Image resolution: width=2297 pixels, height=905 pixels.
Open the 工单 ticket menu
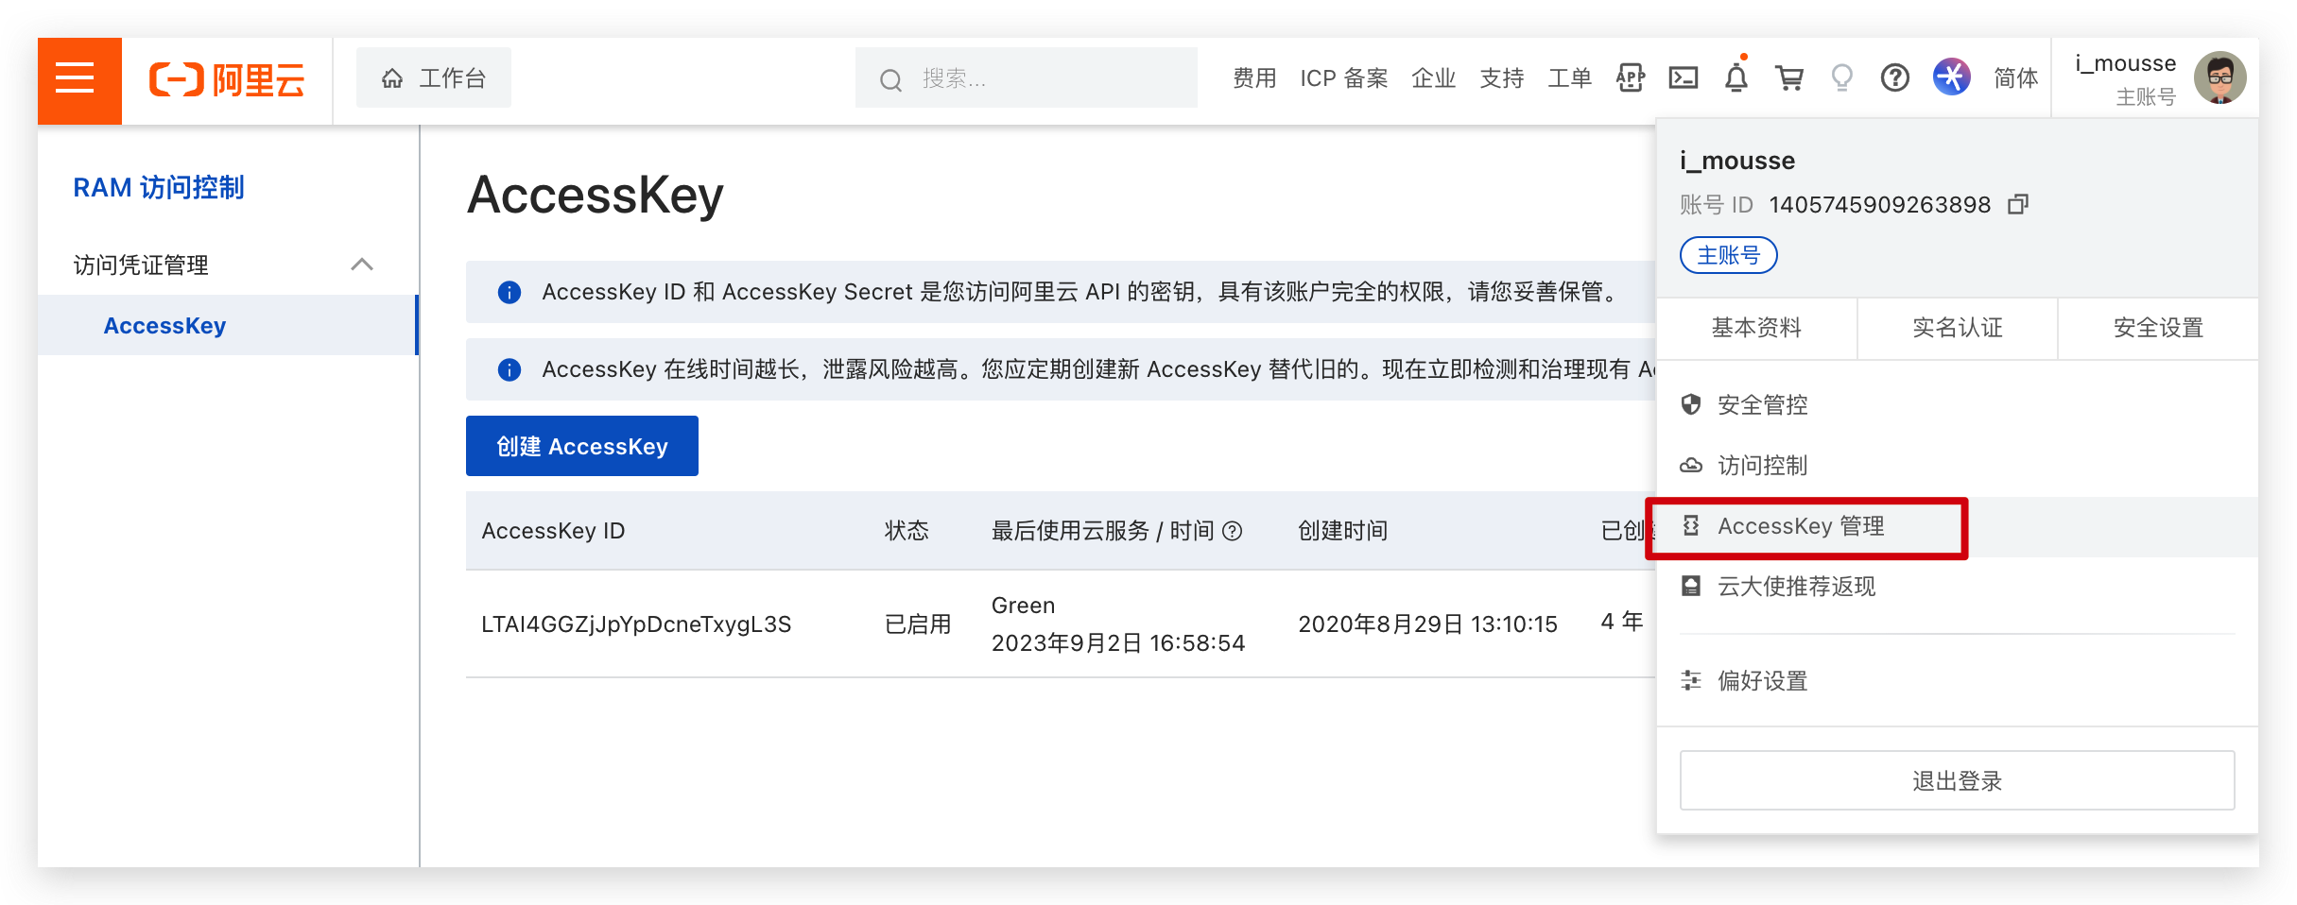coord(1570,77)
